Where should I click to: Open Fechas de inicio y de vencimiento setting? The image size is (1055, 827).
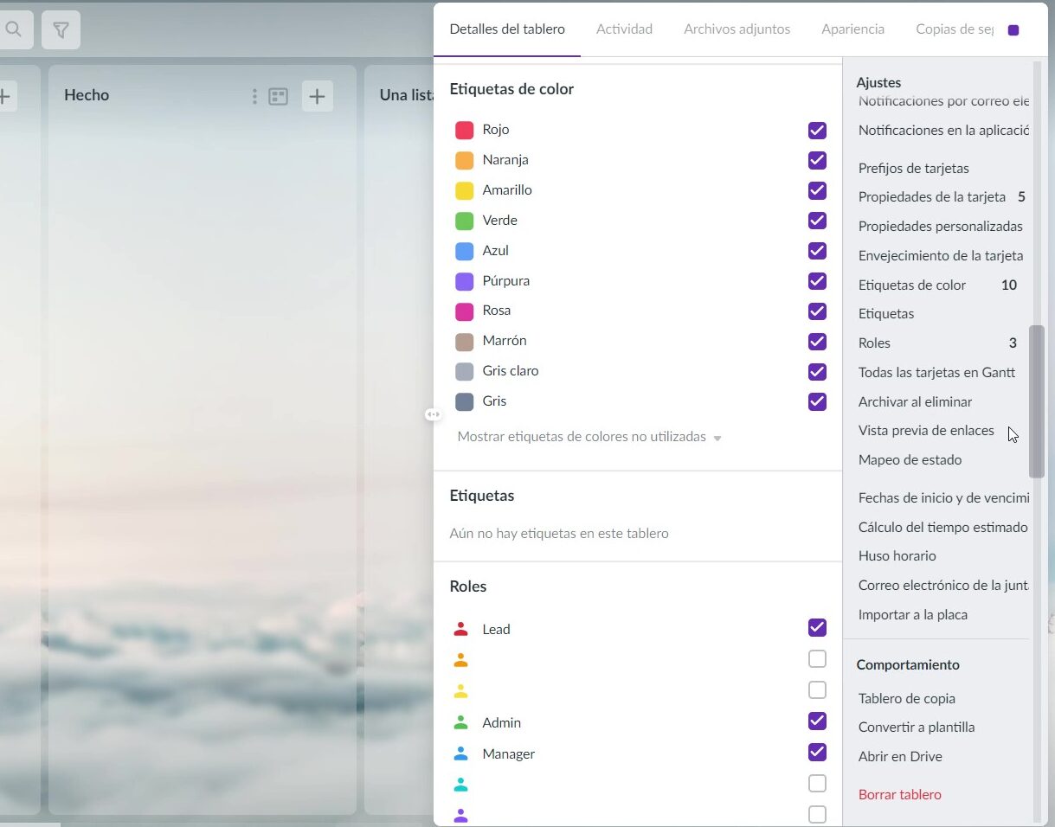[943, 498]
